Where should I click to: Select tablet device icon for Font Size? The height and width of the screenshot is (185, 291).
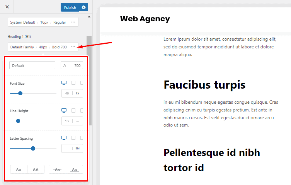73,83
